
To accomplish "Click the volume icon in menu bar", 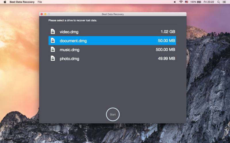I will pos(175,2).
